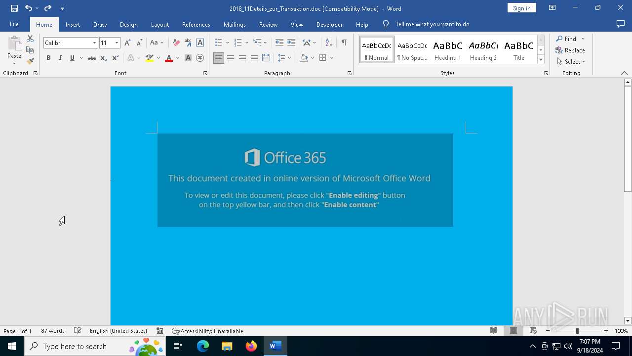The height and width of the screenshot is (356, 632).
Task: Switch to the Layout tab
Action: point(159,24)
